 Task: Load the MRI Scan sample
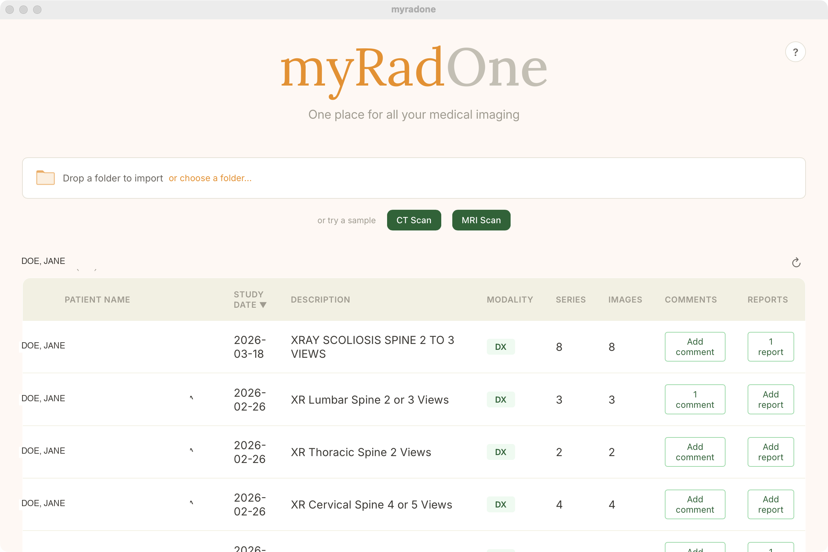tap(481, 220)
